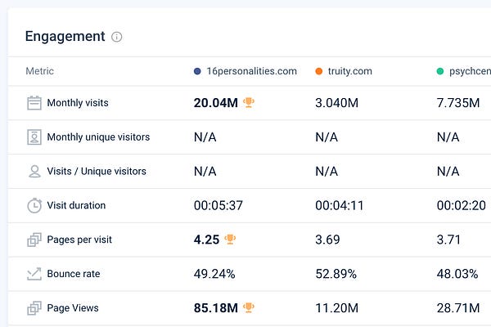Click the 4.25 pages per visit value
491x327 pixels.
coord(206,240)
